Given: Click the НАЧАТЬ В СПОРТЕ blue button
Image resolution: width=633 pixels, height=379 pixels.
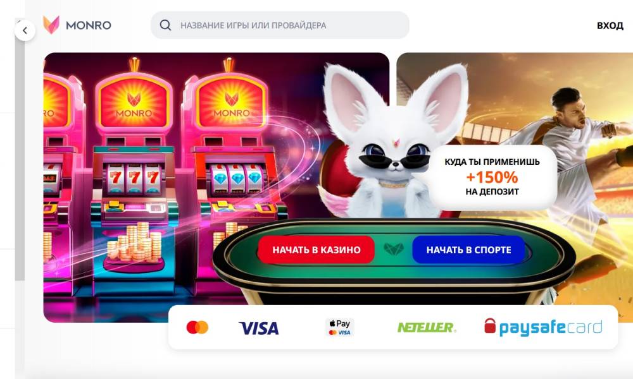Looking at the screenshot, I should pos(468,250).
